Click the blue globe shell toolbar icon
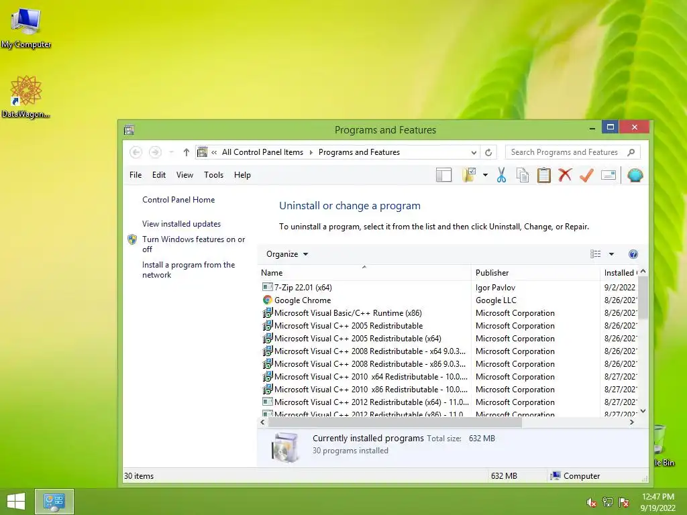This screenshot has width=687, height=515. point(635,175)
